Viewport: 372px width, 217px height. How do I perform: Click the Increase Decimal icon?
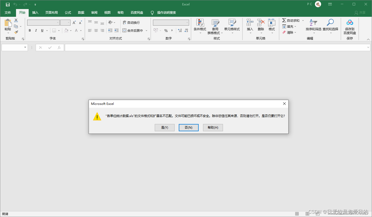pos(180,30)
